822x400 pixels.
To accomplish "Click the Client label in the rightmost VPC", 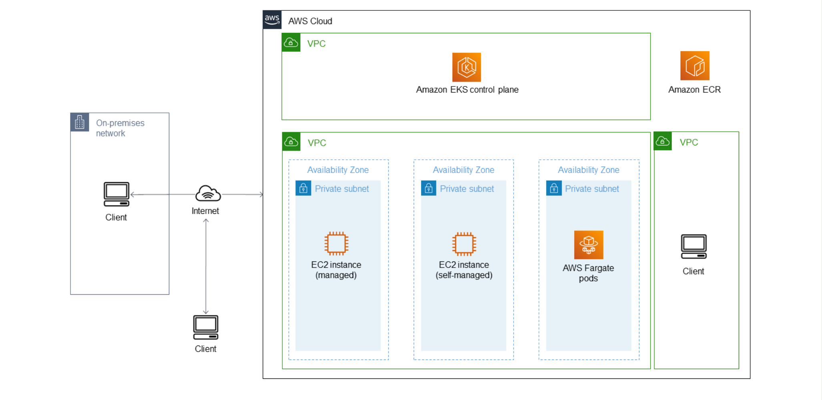I will 693,271.
